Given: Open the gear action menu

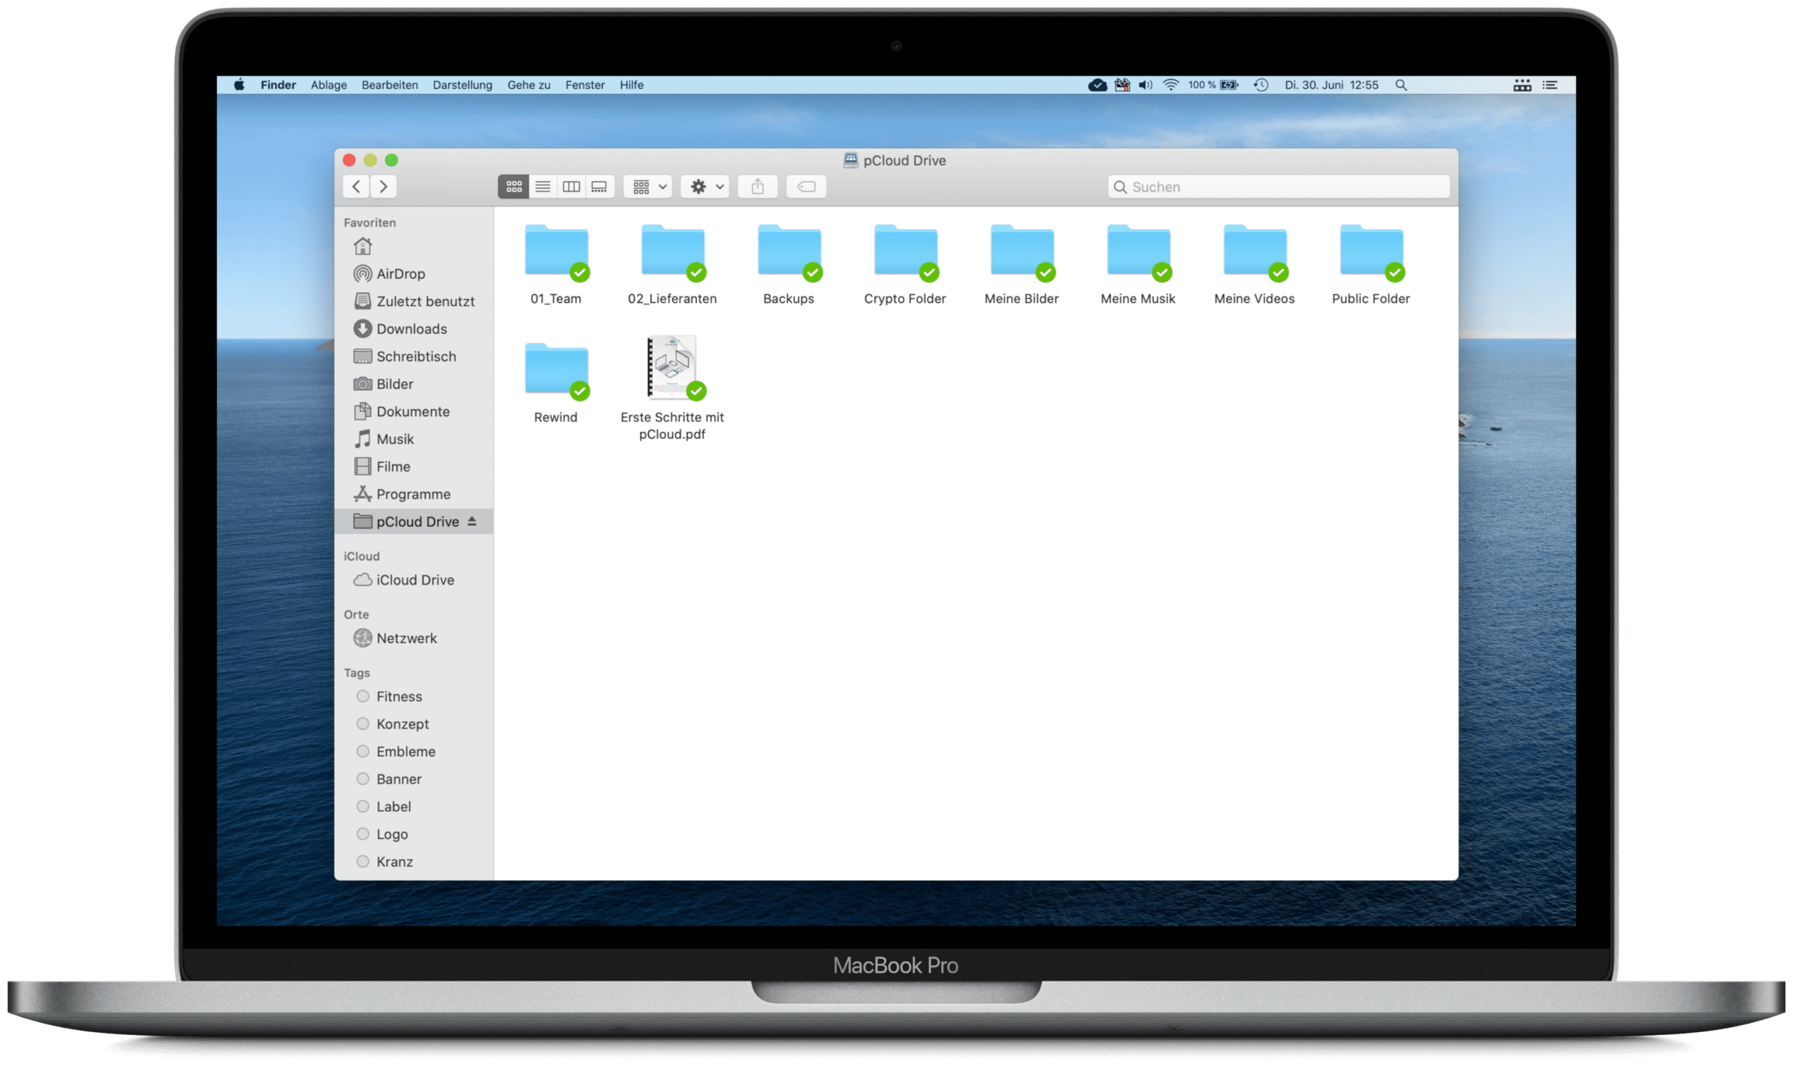Looking at the screenshot, I should (x=706, y=187).
